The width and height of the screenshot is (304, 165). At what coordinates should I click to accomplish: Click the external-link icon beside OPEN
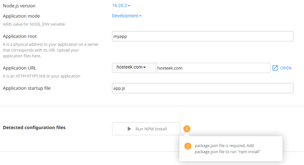pos(275,68)
